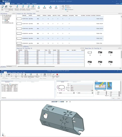122x137 pixels.
Task: Select the Round hole row in Operations
Action: 10,87
